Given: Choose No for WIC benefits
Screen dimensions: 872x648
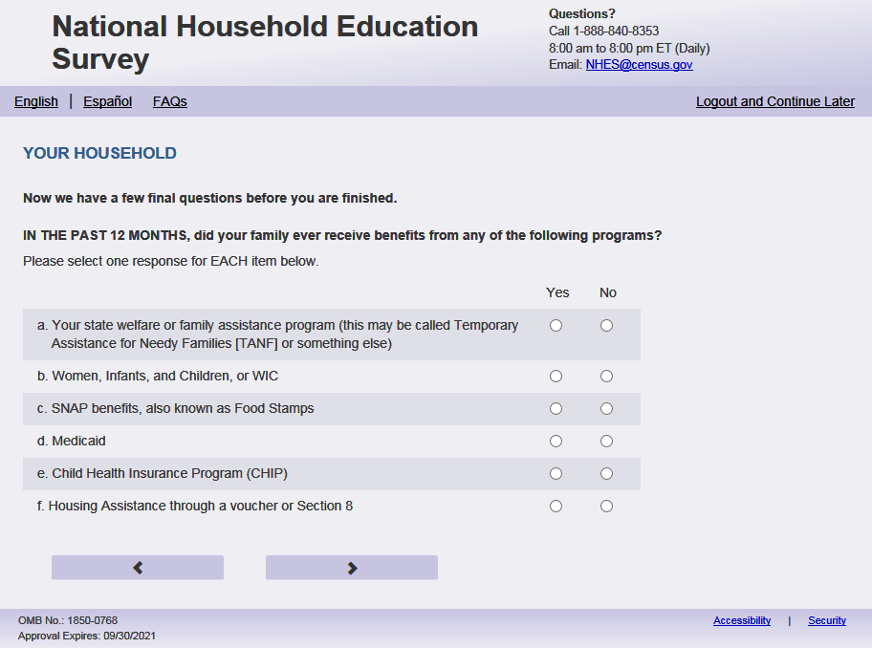Looking at the screenshot, I should pos(606,377).
